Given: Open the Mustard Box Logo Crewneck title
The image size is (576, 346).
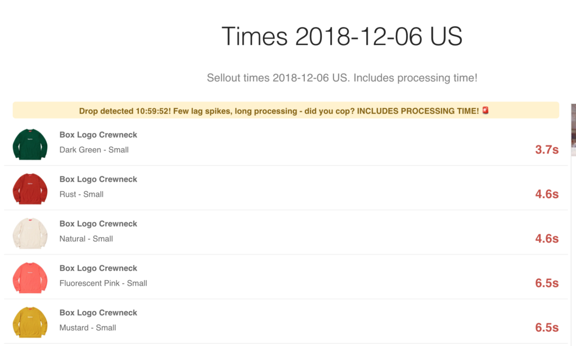Looking at the screenshot, I should pyautogui.click(x=98, y=312).
